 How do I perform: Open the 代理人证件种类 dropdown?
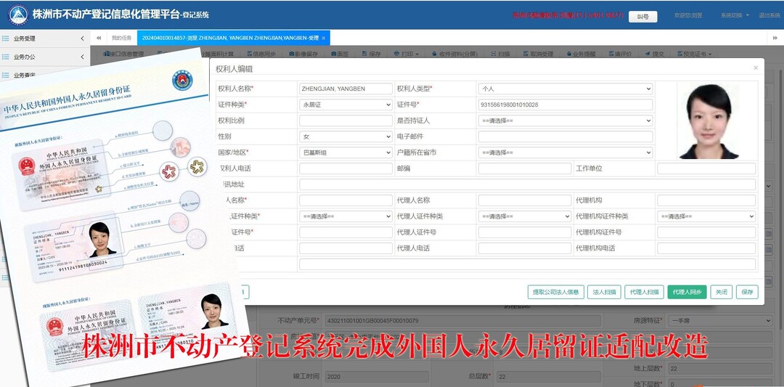(525, 216)
